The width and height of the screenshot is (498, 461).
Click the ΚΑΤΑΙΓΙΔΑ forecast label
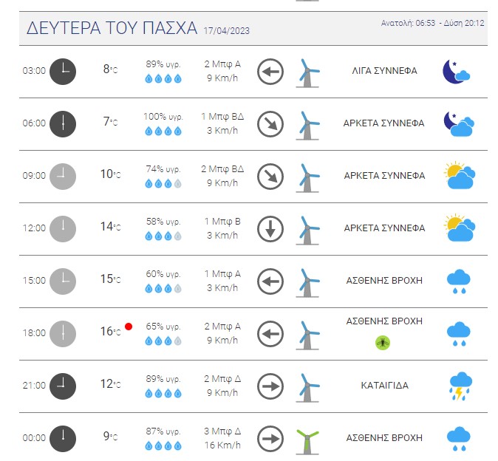385,386
